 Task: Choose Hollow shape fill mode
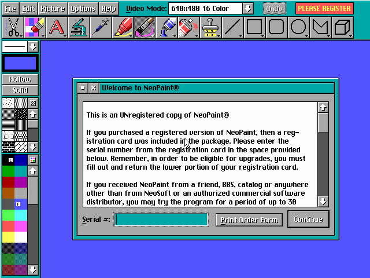[x=20, y=79]
